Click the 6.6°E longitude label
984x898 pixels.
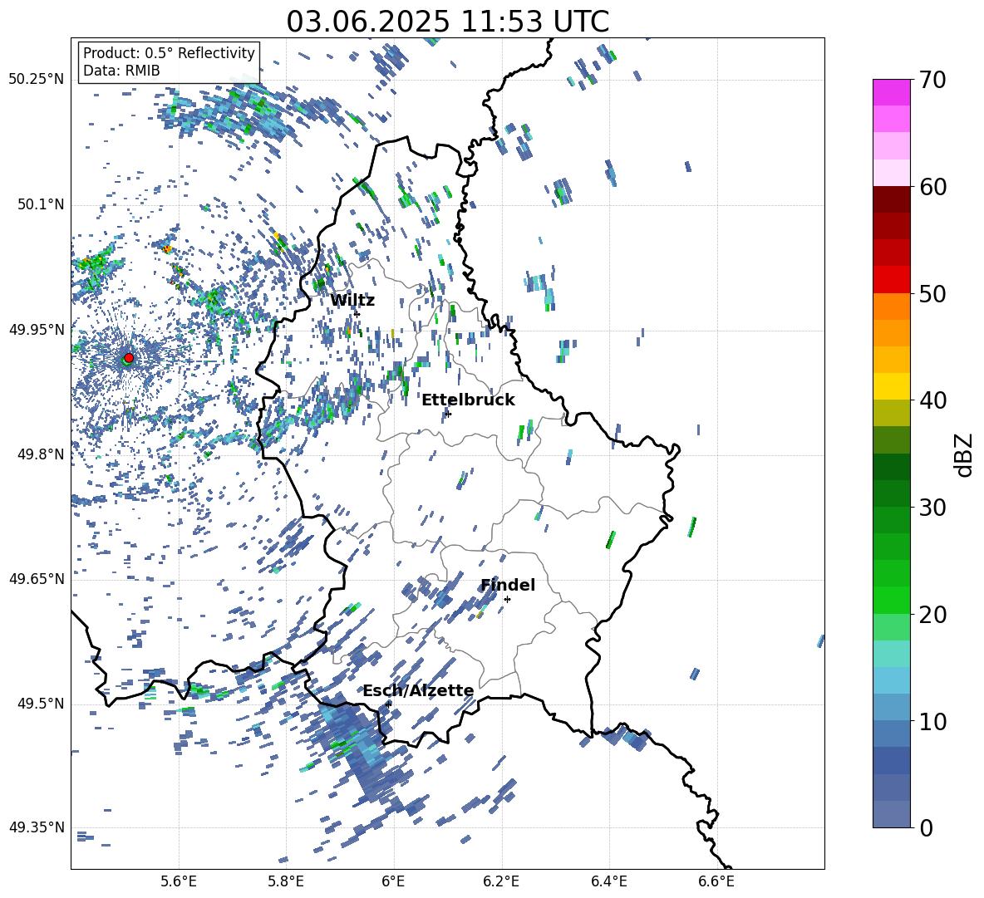pyautogui.click(x=716, y=881)
